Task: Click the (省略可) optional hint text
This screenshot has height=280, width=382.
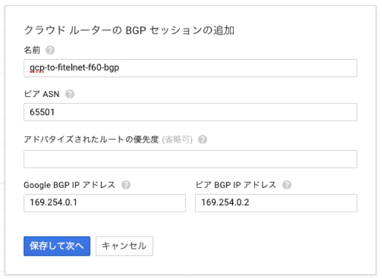Action: point(177,139)
